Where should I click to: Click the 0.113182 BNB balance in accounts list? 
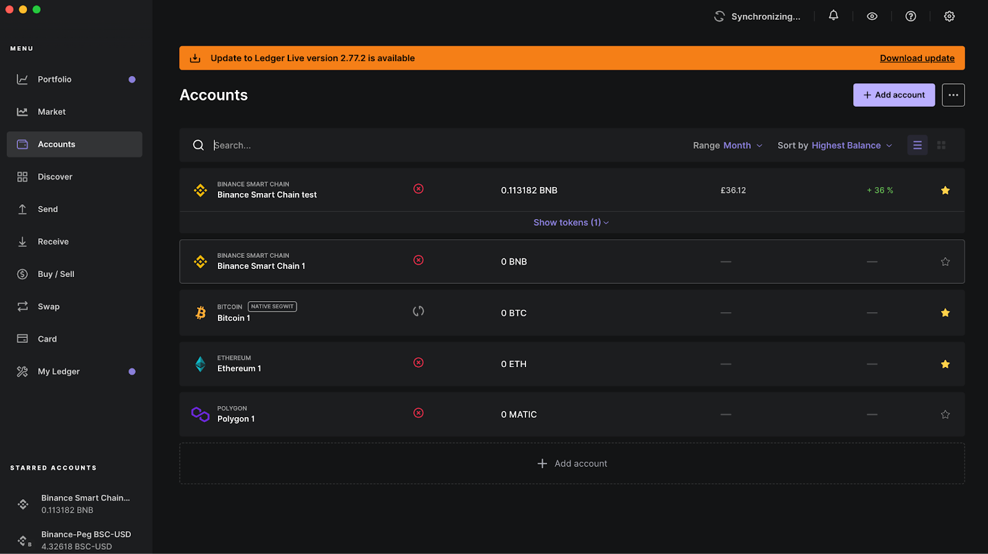(x=529, y=191)
